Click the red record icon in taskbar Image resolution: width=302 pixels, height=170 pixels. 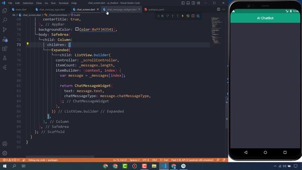pos(134,166)
